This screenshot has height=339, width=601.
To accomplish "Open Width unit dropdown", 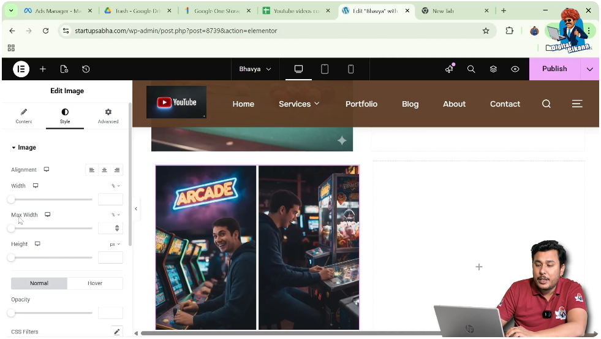I will (x=116, y=186).
